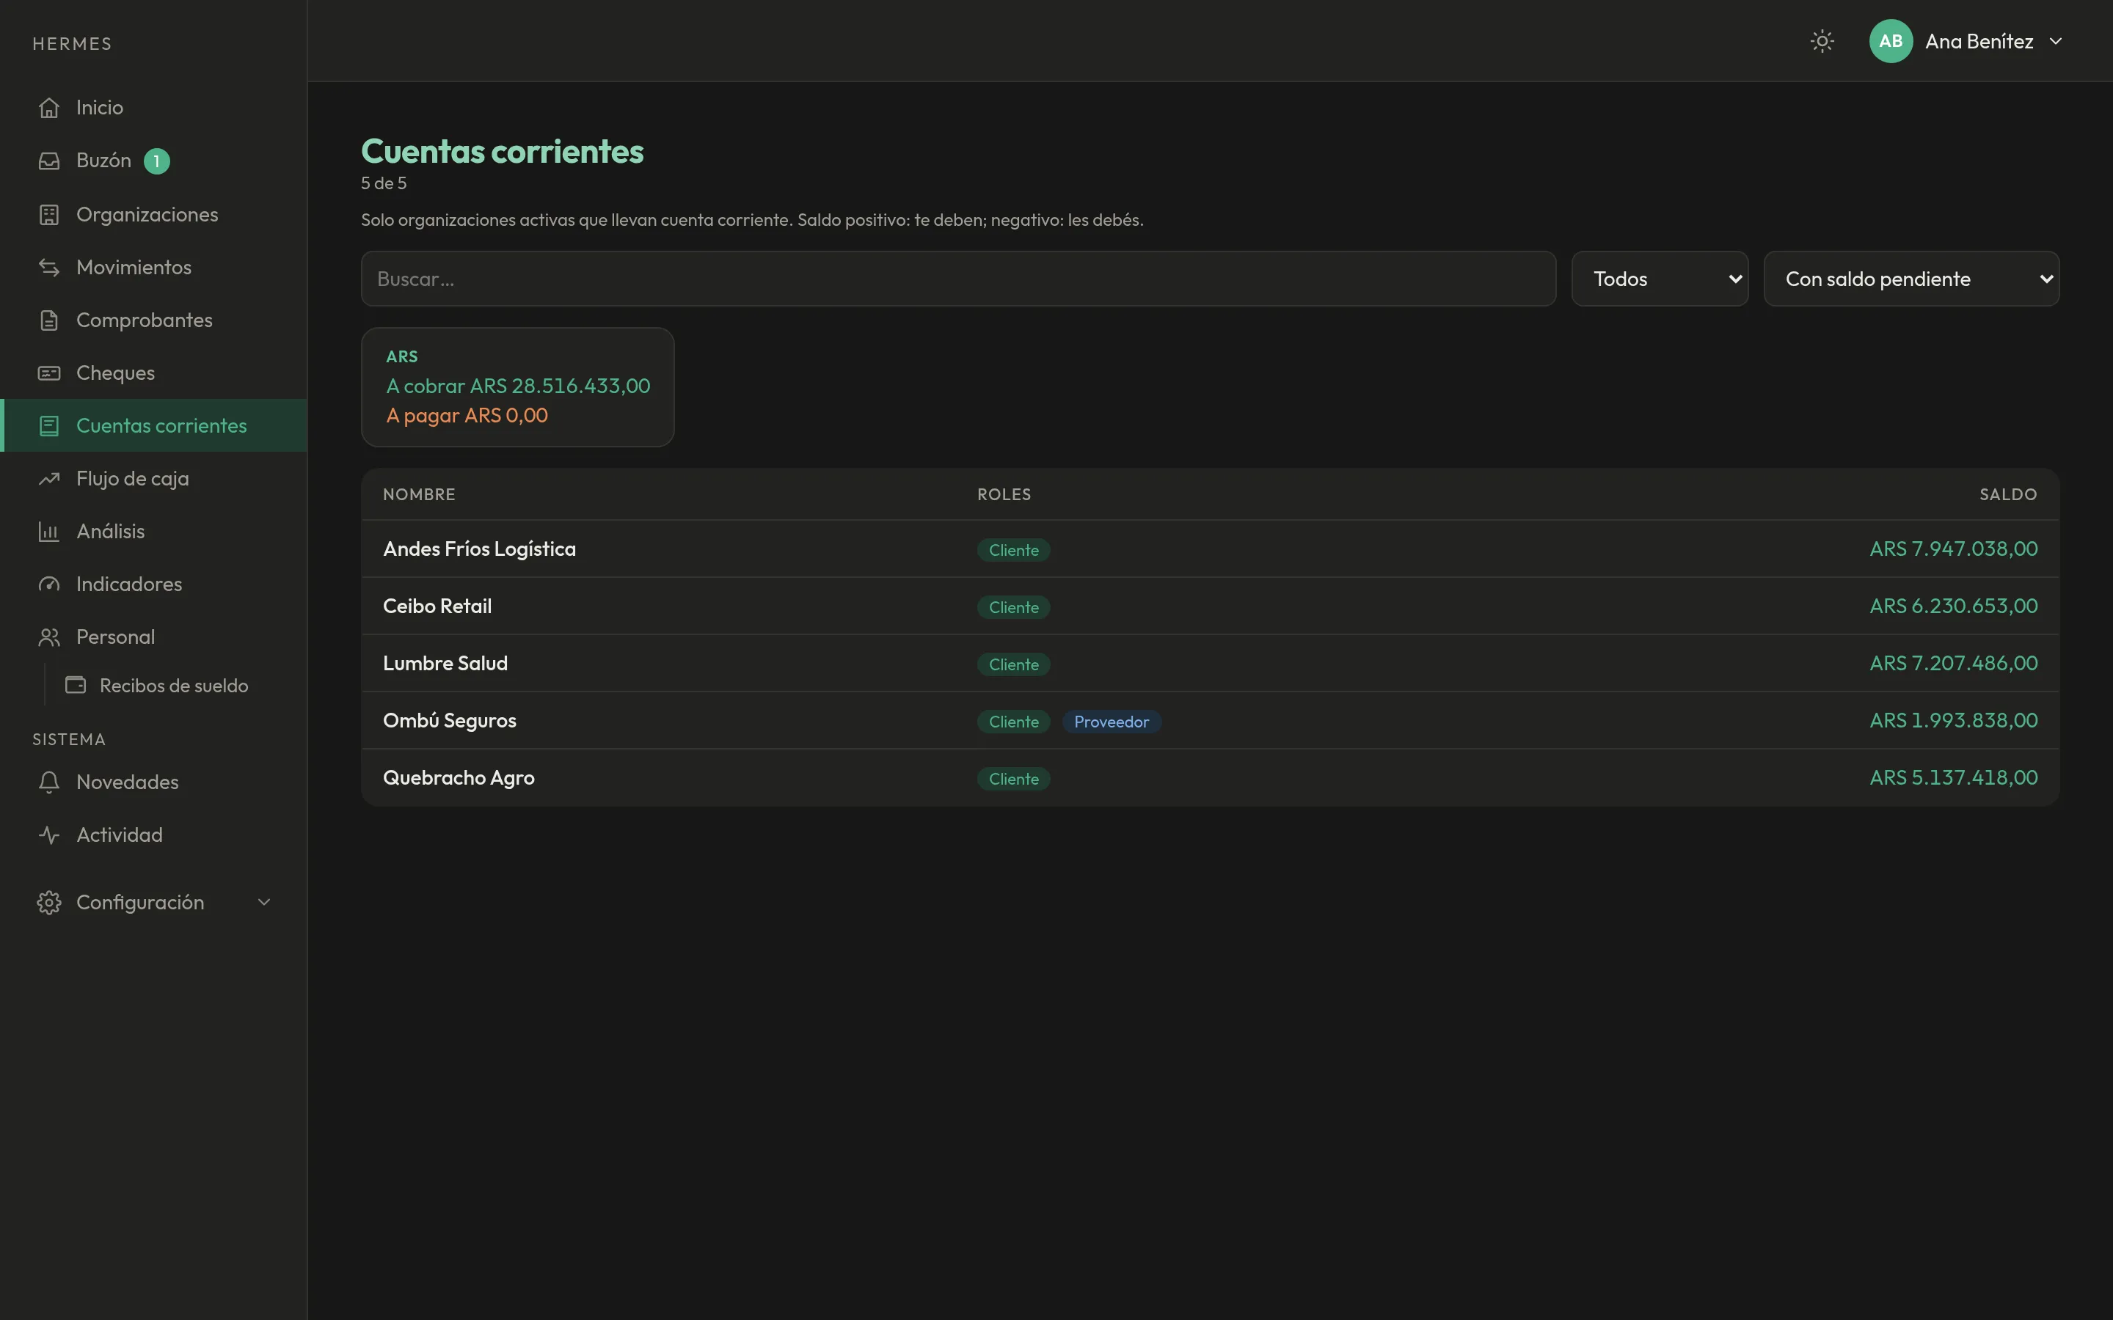
Task: Click the Cuentas corrientes ledger icon
Action: pos(49,426)
